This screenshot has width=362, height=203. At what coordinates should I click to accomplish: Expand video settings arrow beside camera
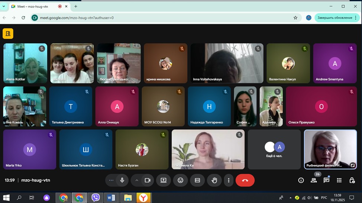tap(137, 180)
